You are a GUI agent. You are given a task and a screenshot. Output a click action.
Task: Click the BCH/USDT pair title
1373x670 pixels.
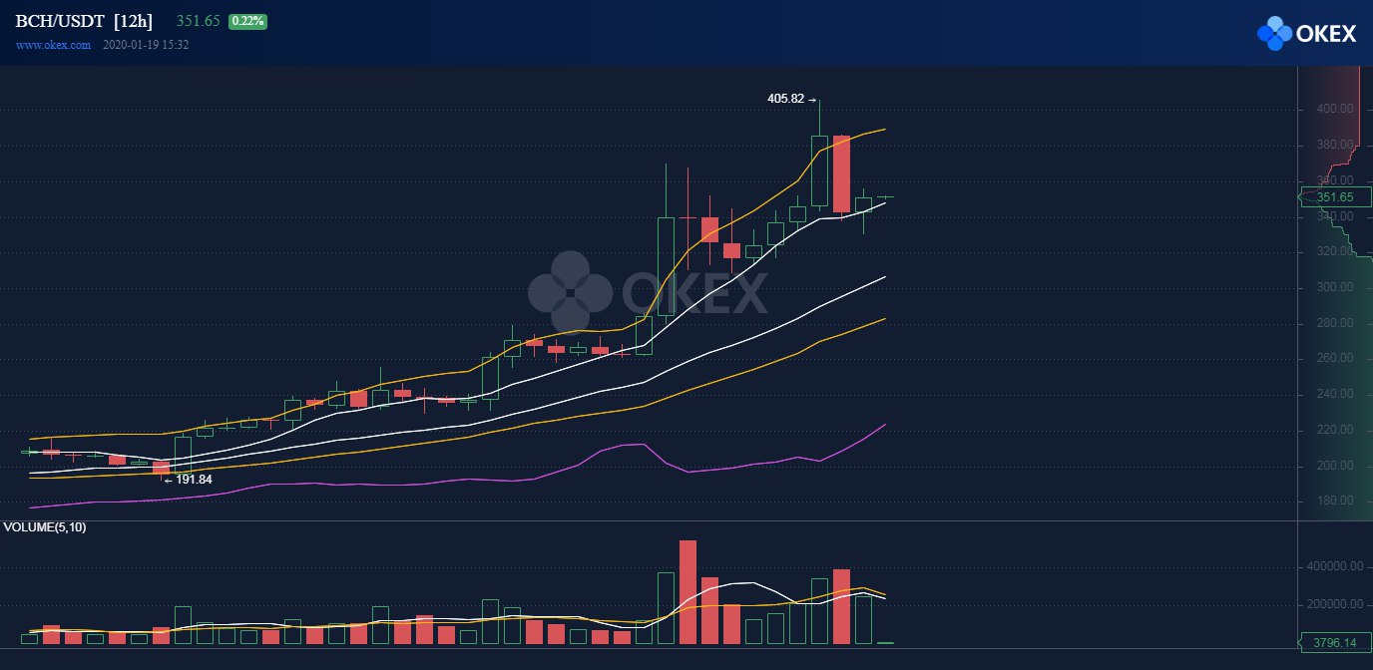60,21
